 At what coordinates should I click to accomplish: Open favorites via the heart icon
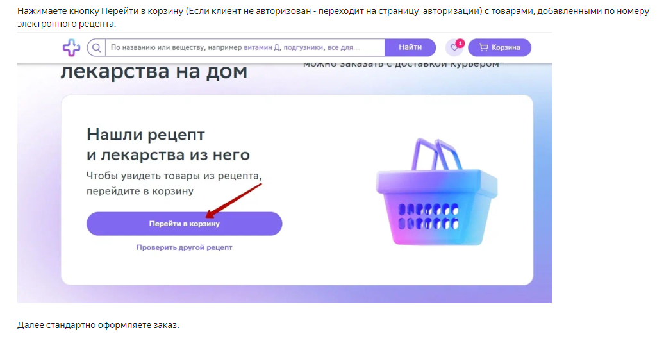tap(454, 48)
